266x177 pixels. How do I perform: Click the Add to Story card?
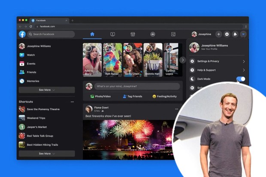click(x=92, y=60)
